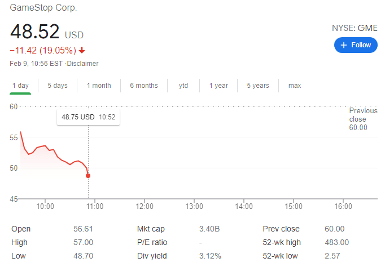The image size is (385, 267).
Task: Click the NYSE: GME ticker label
Action: tap(355, 28)
